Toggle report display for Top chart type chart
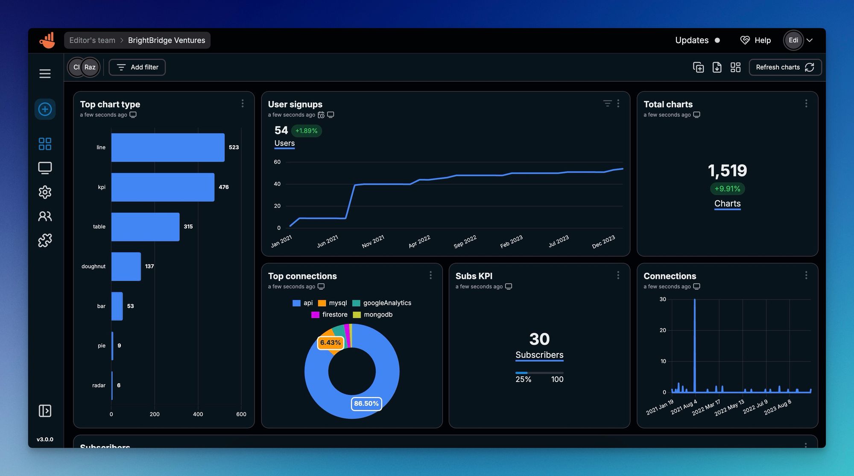 coord(133,115)
